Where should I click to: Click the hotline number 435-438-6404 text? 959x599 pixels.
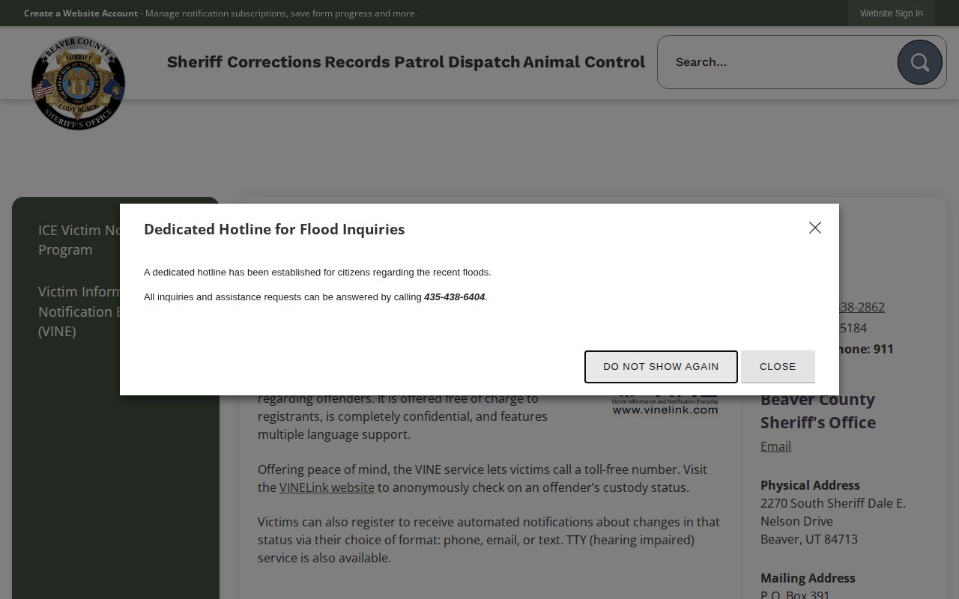pyautogui.click(x=454, y=297)
